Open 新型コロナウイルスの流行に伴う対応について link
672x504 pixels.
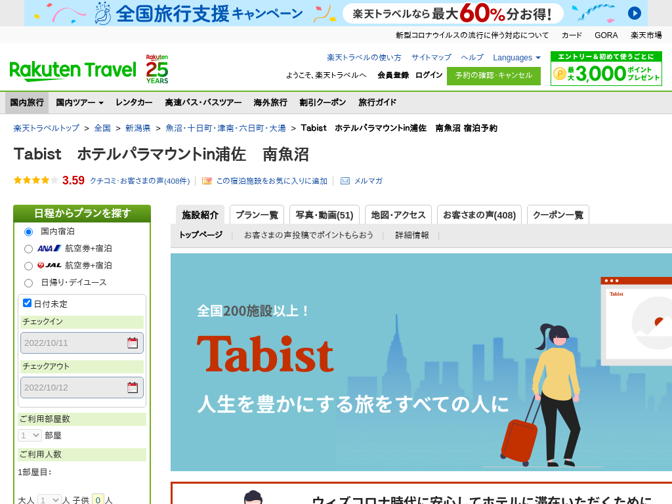(472, 35)
